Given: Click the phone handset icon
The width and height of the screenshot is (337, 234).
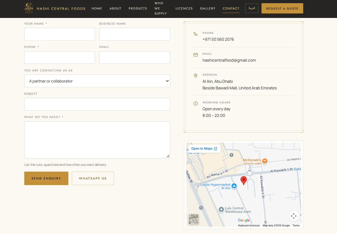Looking at the screenshot, I should pos(196,34).
